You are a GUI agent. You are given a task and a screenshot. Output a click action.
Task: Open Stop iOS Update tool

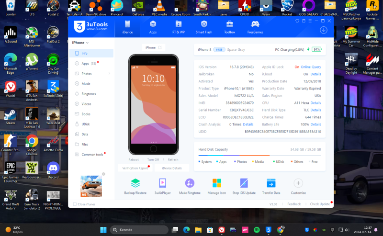(x=244, y=186)
